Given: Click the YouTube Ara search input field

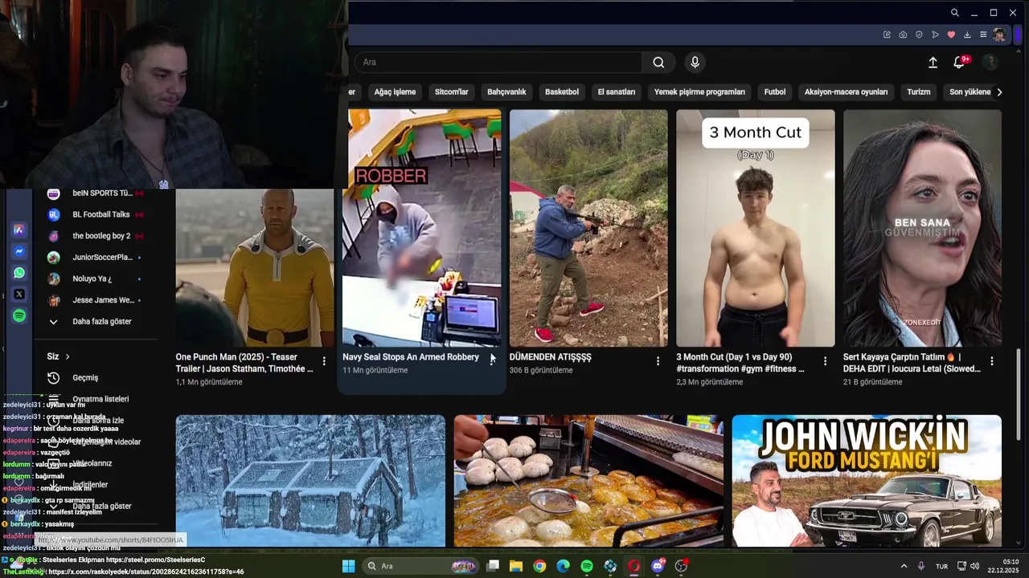Looking at the screenshot, I should click(498, 63).
